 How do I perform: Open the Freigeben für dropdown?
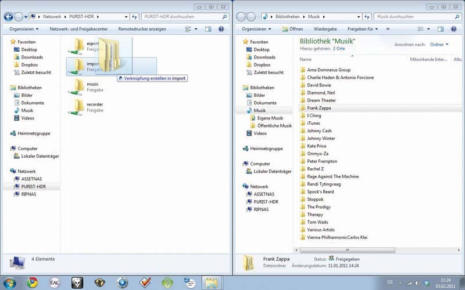pyautogui.click(x=363, y=29)
